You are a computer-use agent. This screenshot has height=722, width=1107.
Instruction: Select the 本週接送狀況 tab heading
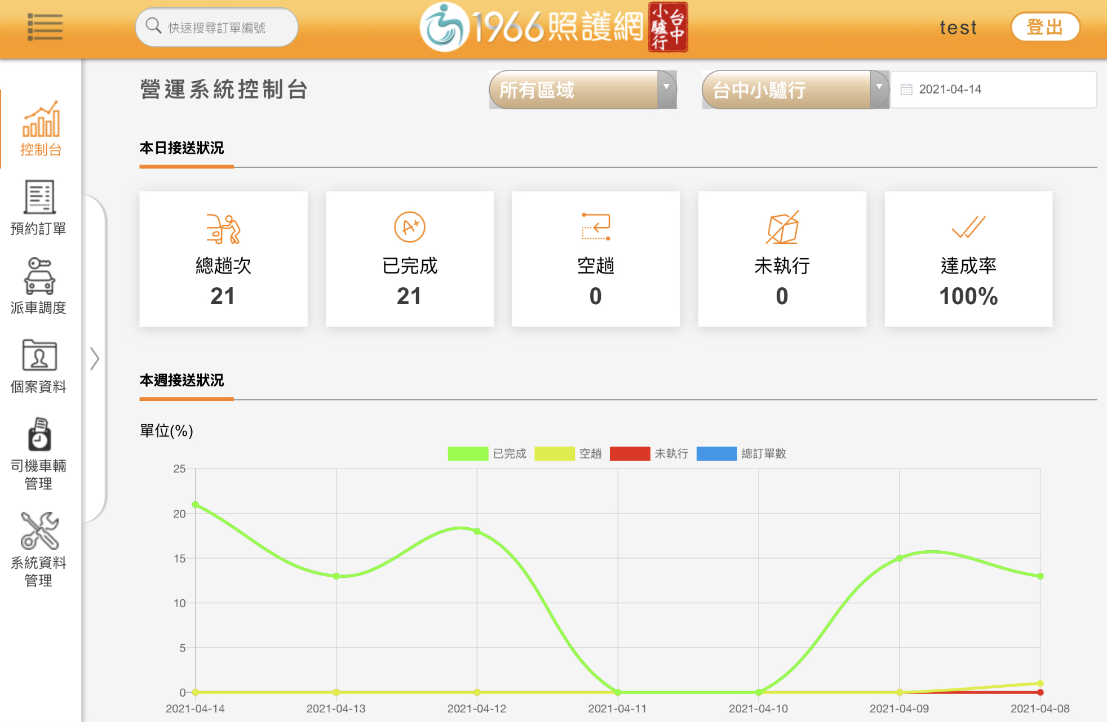[x=181, y=381]
